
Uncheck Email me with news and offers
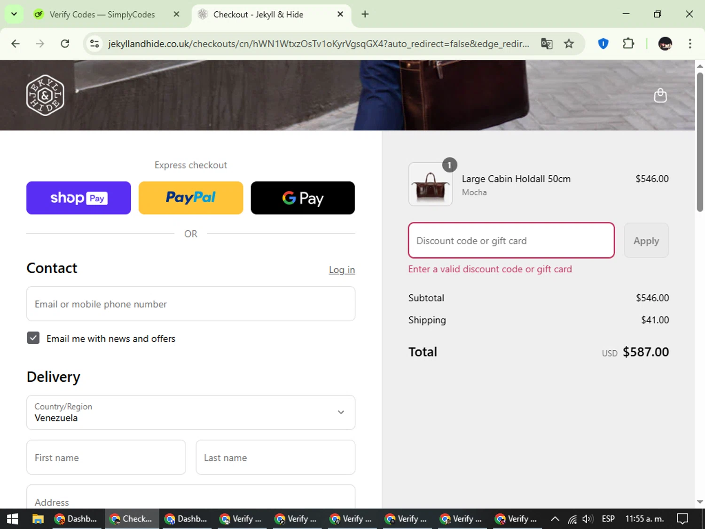(x=33, y=338)
